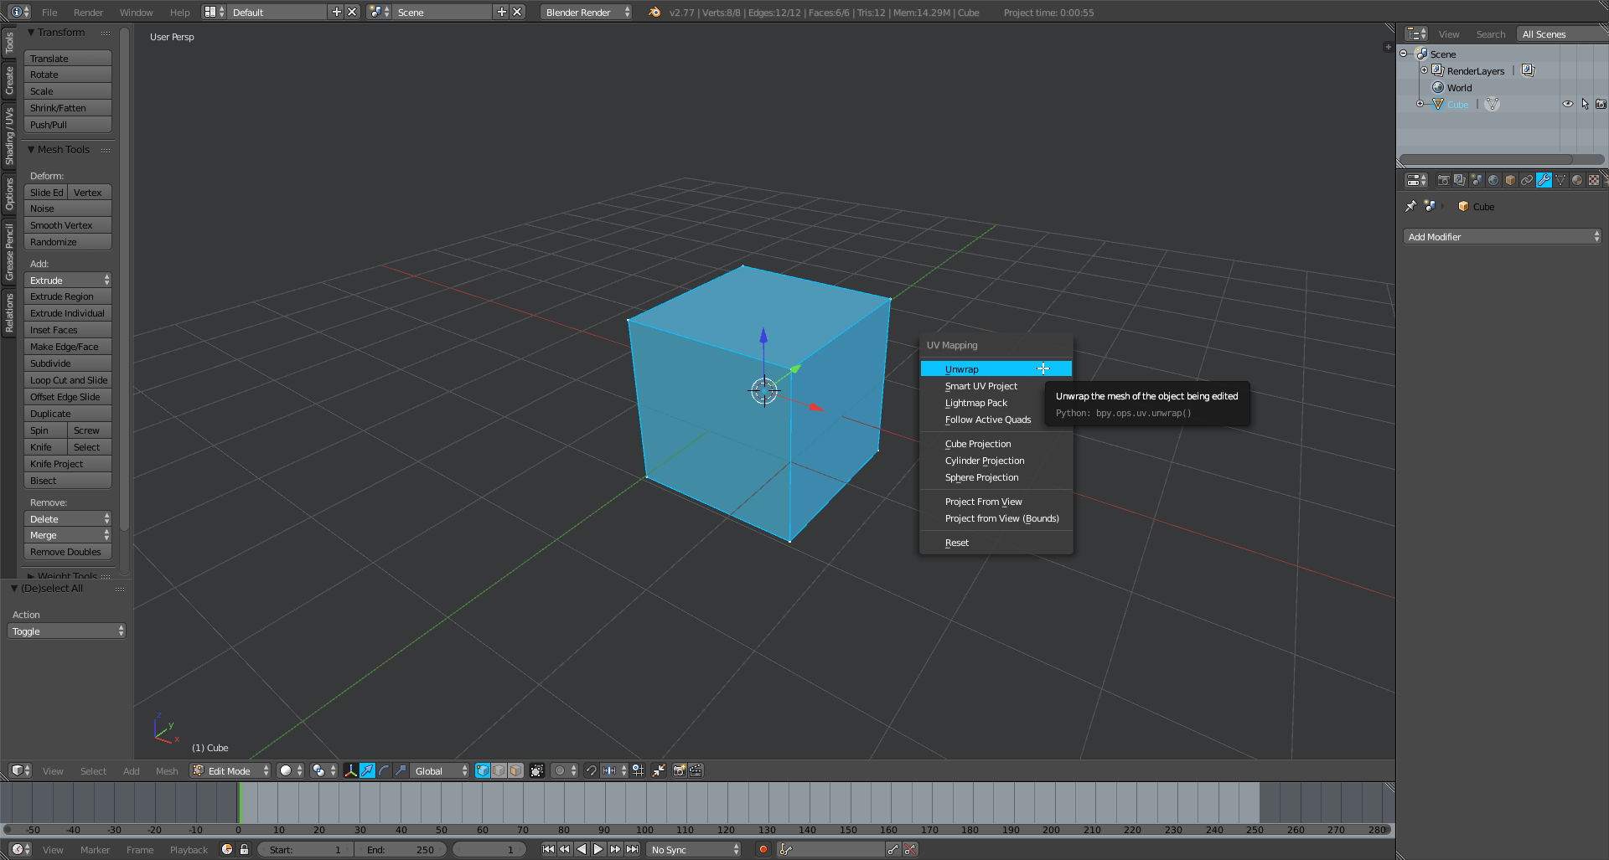Click the Loop Cut and Slide button
Viewport: 1609px width, 860px height.
click(x=68, y=379)
